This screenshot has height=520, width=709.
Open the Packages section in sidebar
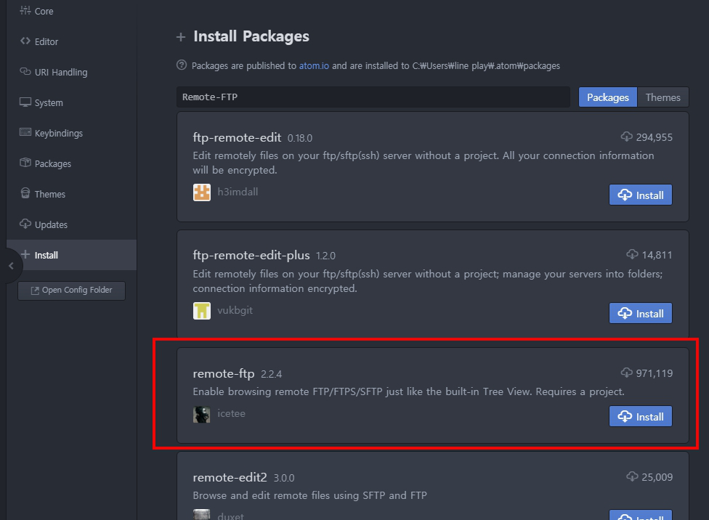pos(71,163)
